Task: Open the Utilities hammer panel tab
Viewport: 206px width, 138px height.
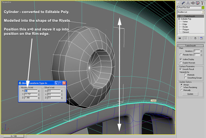Action: pos(202,3)
